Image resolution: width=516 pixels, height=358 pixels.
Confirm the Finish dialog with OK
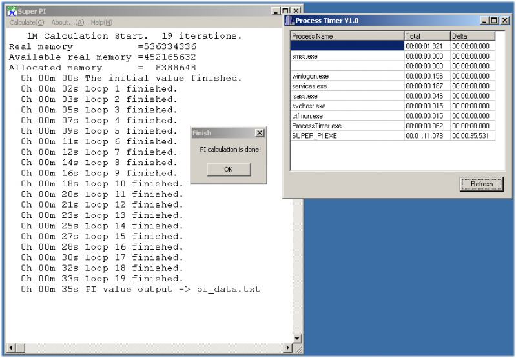[229, 169]
